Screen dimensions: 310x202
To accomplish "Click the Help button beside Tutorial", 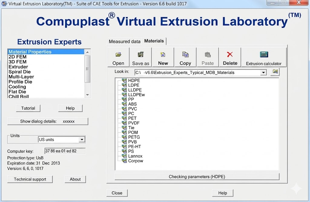I will click(70, 108).
